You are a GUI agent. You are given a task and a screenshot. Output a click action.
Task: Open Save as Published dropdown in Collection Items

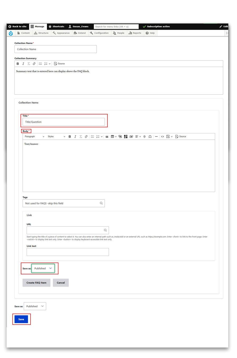coord(43,268)
